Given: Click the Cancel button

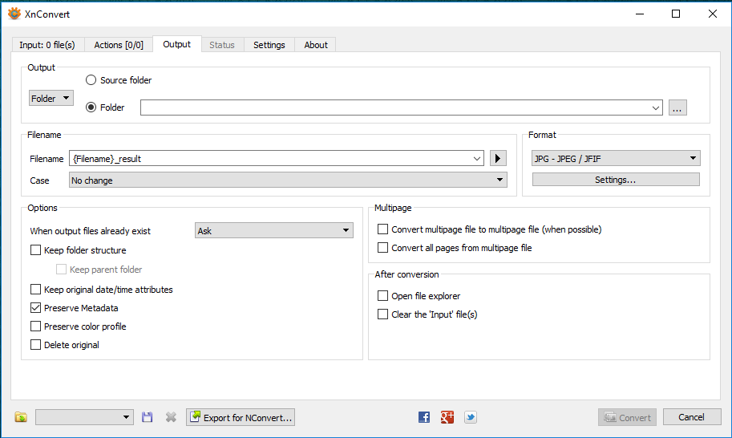Looking at the screenshot, I should tap(692, 417).
